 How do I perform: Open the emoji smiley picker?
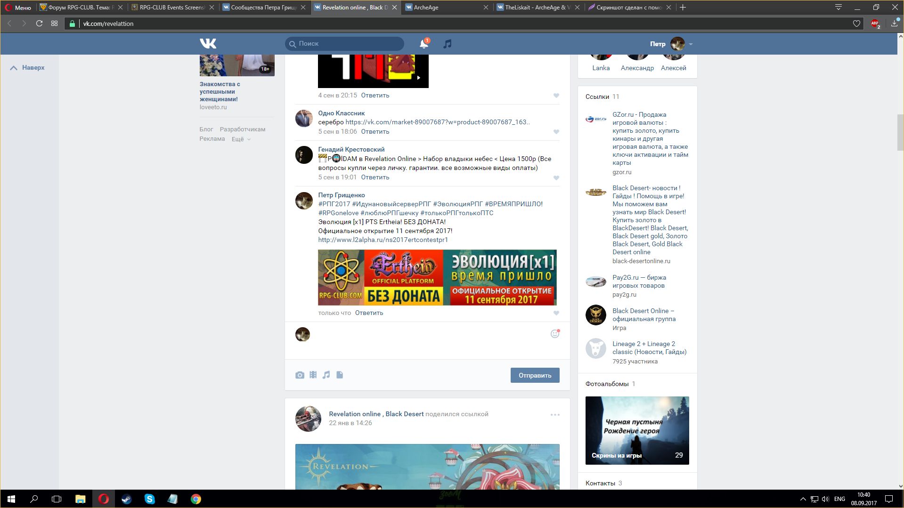click(x=555, y=334)
